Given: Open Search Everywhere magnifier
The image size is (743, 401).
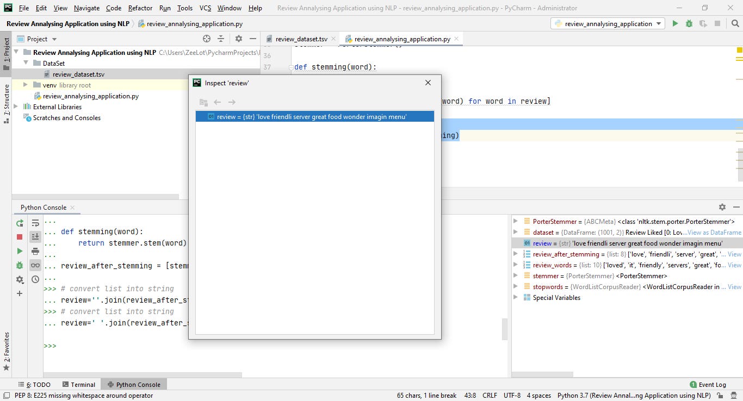Looking at the screenshot, I should pos(736,23).
